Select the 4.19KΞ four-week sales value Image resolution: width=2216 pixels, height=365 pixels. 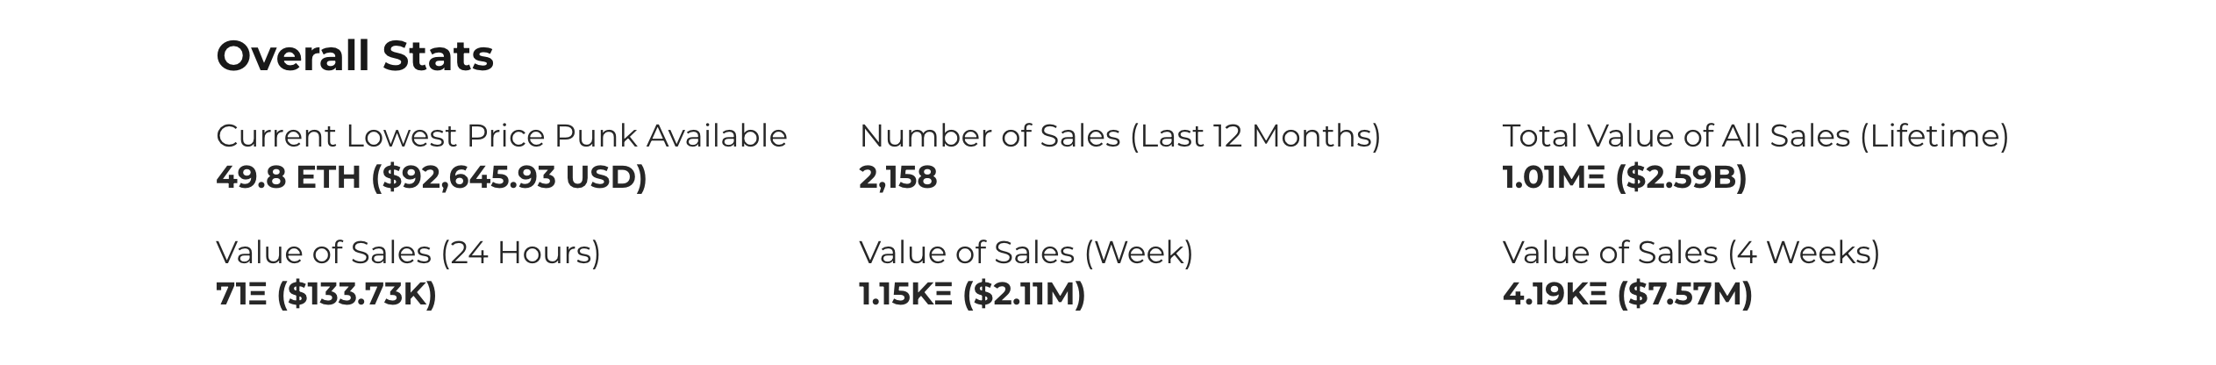pos(1555,294)
